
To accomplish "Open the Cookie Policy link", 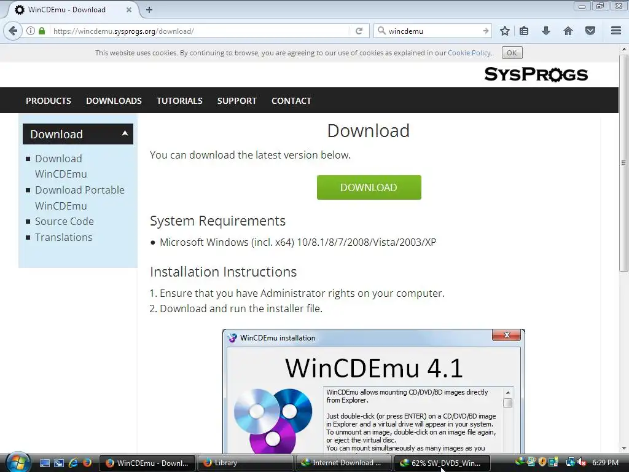I will [x=469, y=53].
